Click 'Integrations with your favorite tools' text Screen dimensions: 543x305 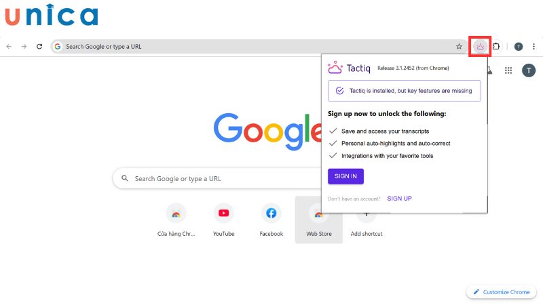point(387,156)
